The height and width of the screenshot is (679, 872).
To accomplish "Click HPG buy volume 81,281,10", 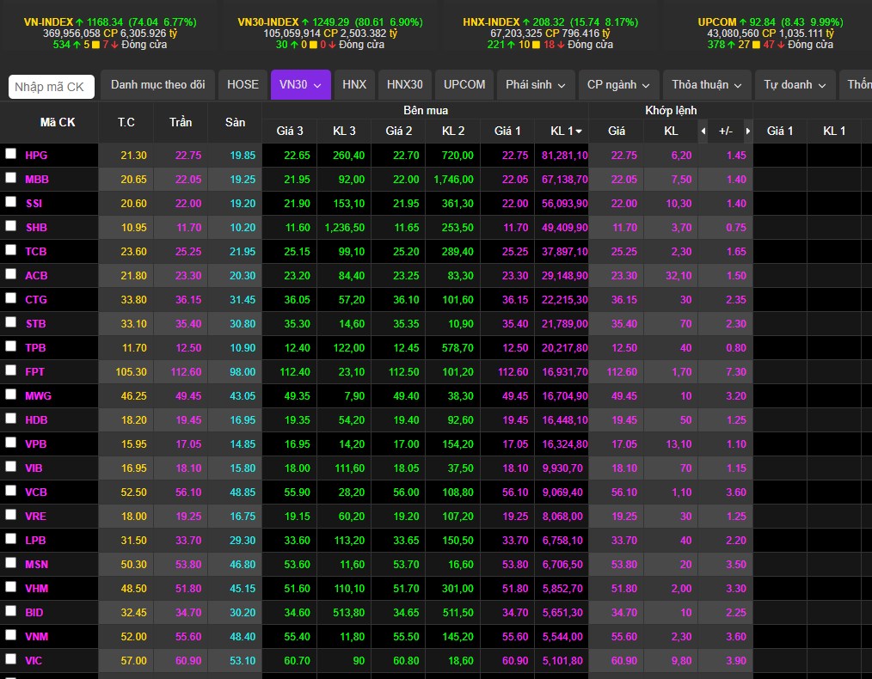I will pos(564,155).
